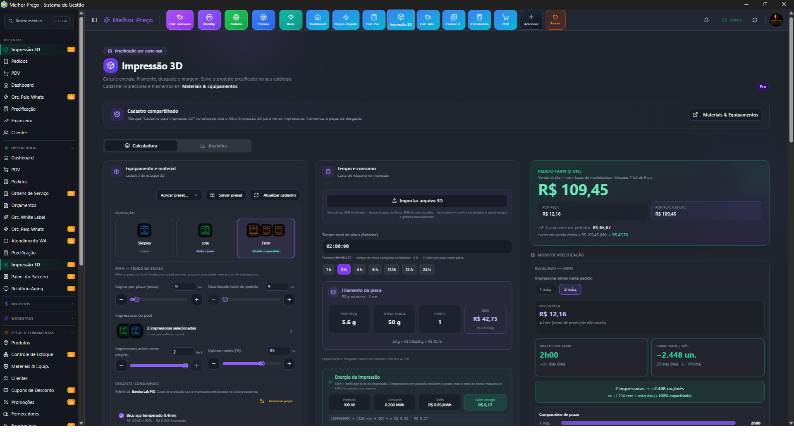Screen dimensions: 794x446
Task: Click the Resetar toolbar icon
Action: click(555, 20)
